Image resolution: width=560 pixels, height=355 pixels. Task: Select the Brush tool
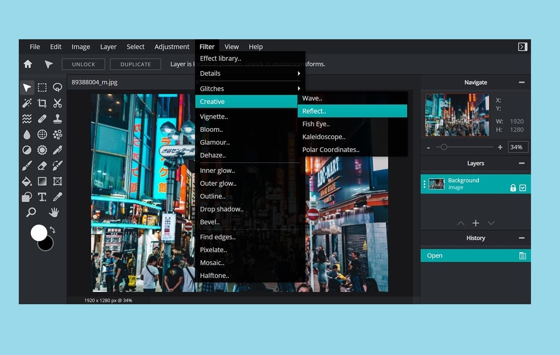point(27,166)
